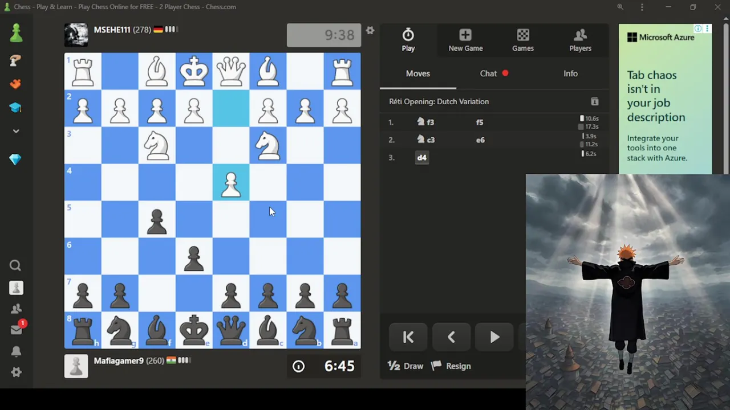Click the opening explorer icon beside Réti Opening
The image size is (730, 410).
[x=595, y=101]
